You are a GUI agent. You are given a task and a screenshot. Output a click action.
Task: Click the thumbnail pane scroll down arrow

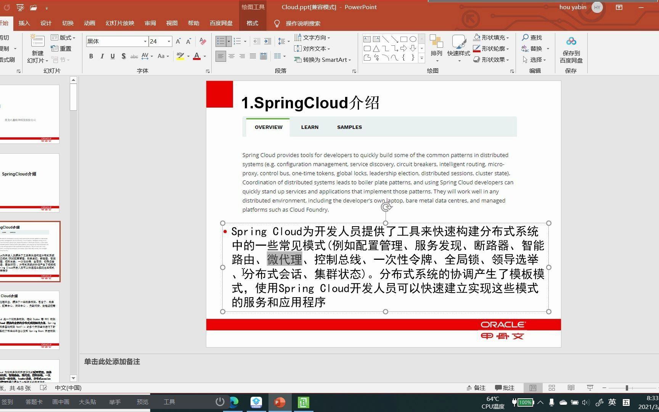coord(73,378)
